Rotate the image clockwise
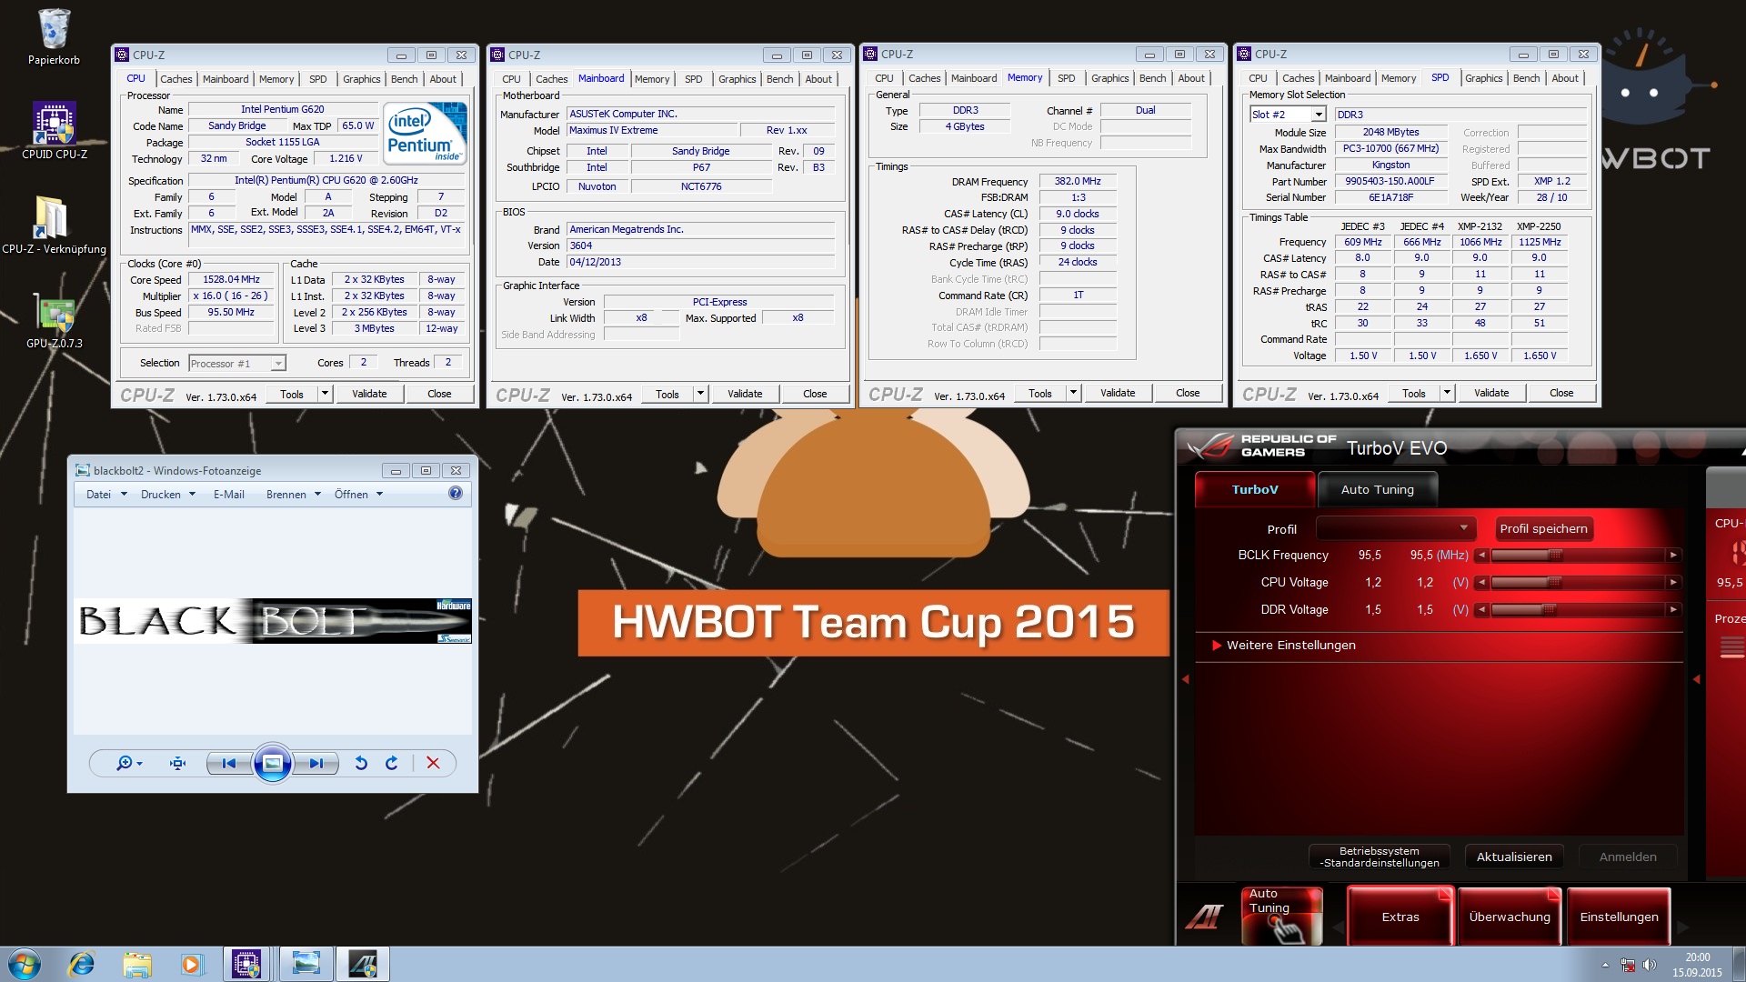Image resolution: width=1746 pixels, height=982 pixels. pyautogui.click(x=392, y=763)
